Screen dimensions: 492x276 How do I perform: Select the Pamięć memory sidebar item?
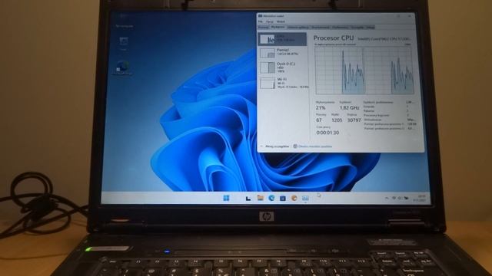pyautogui.click(x=282, y=52)
